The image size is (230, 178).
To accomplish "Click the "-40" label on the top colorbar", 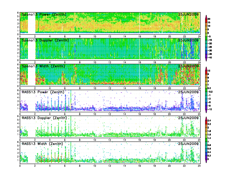I will point(210,58).
